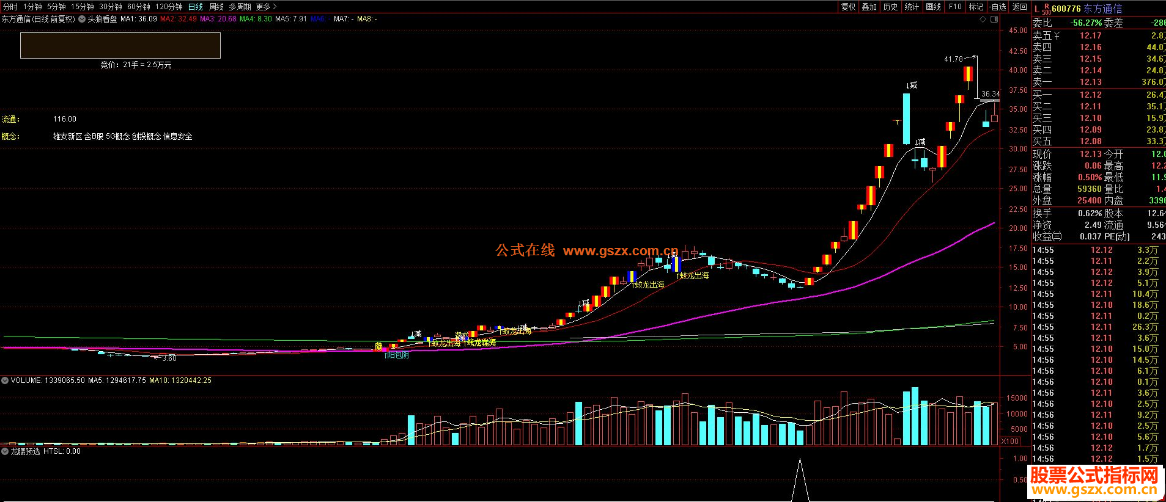The height and width of the screenshot is (502, 1166).
Task: Click the brown box above 竞价 text
Action: click(120, 46)
